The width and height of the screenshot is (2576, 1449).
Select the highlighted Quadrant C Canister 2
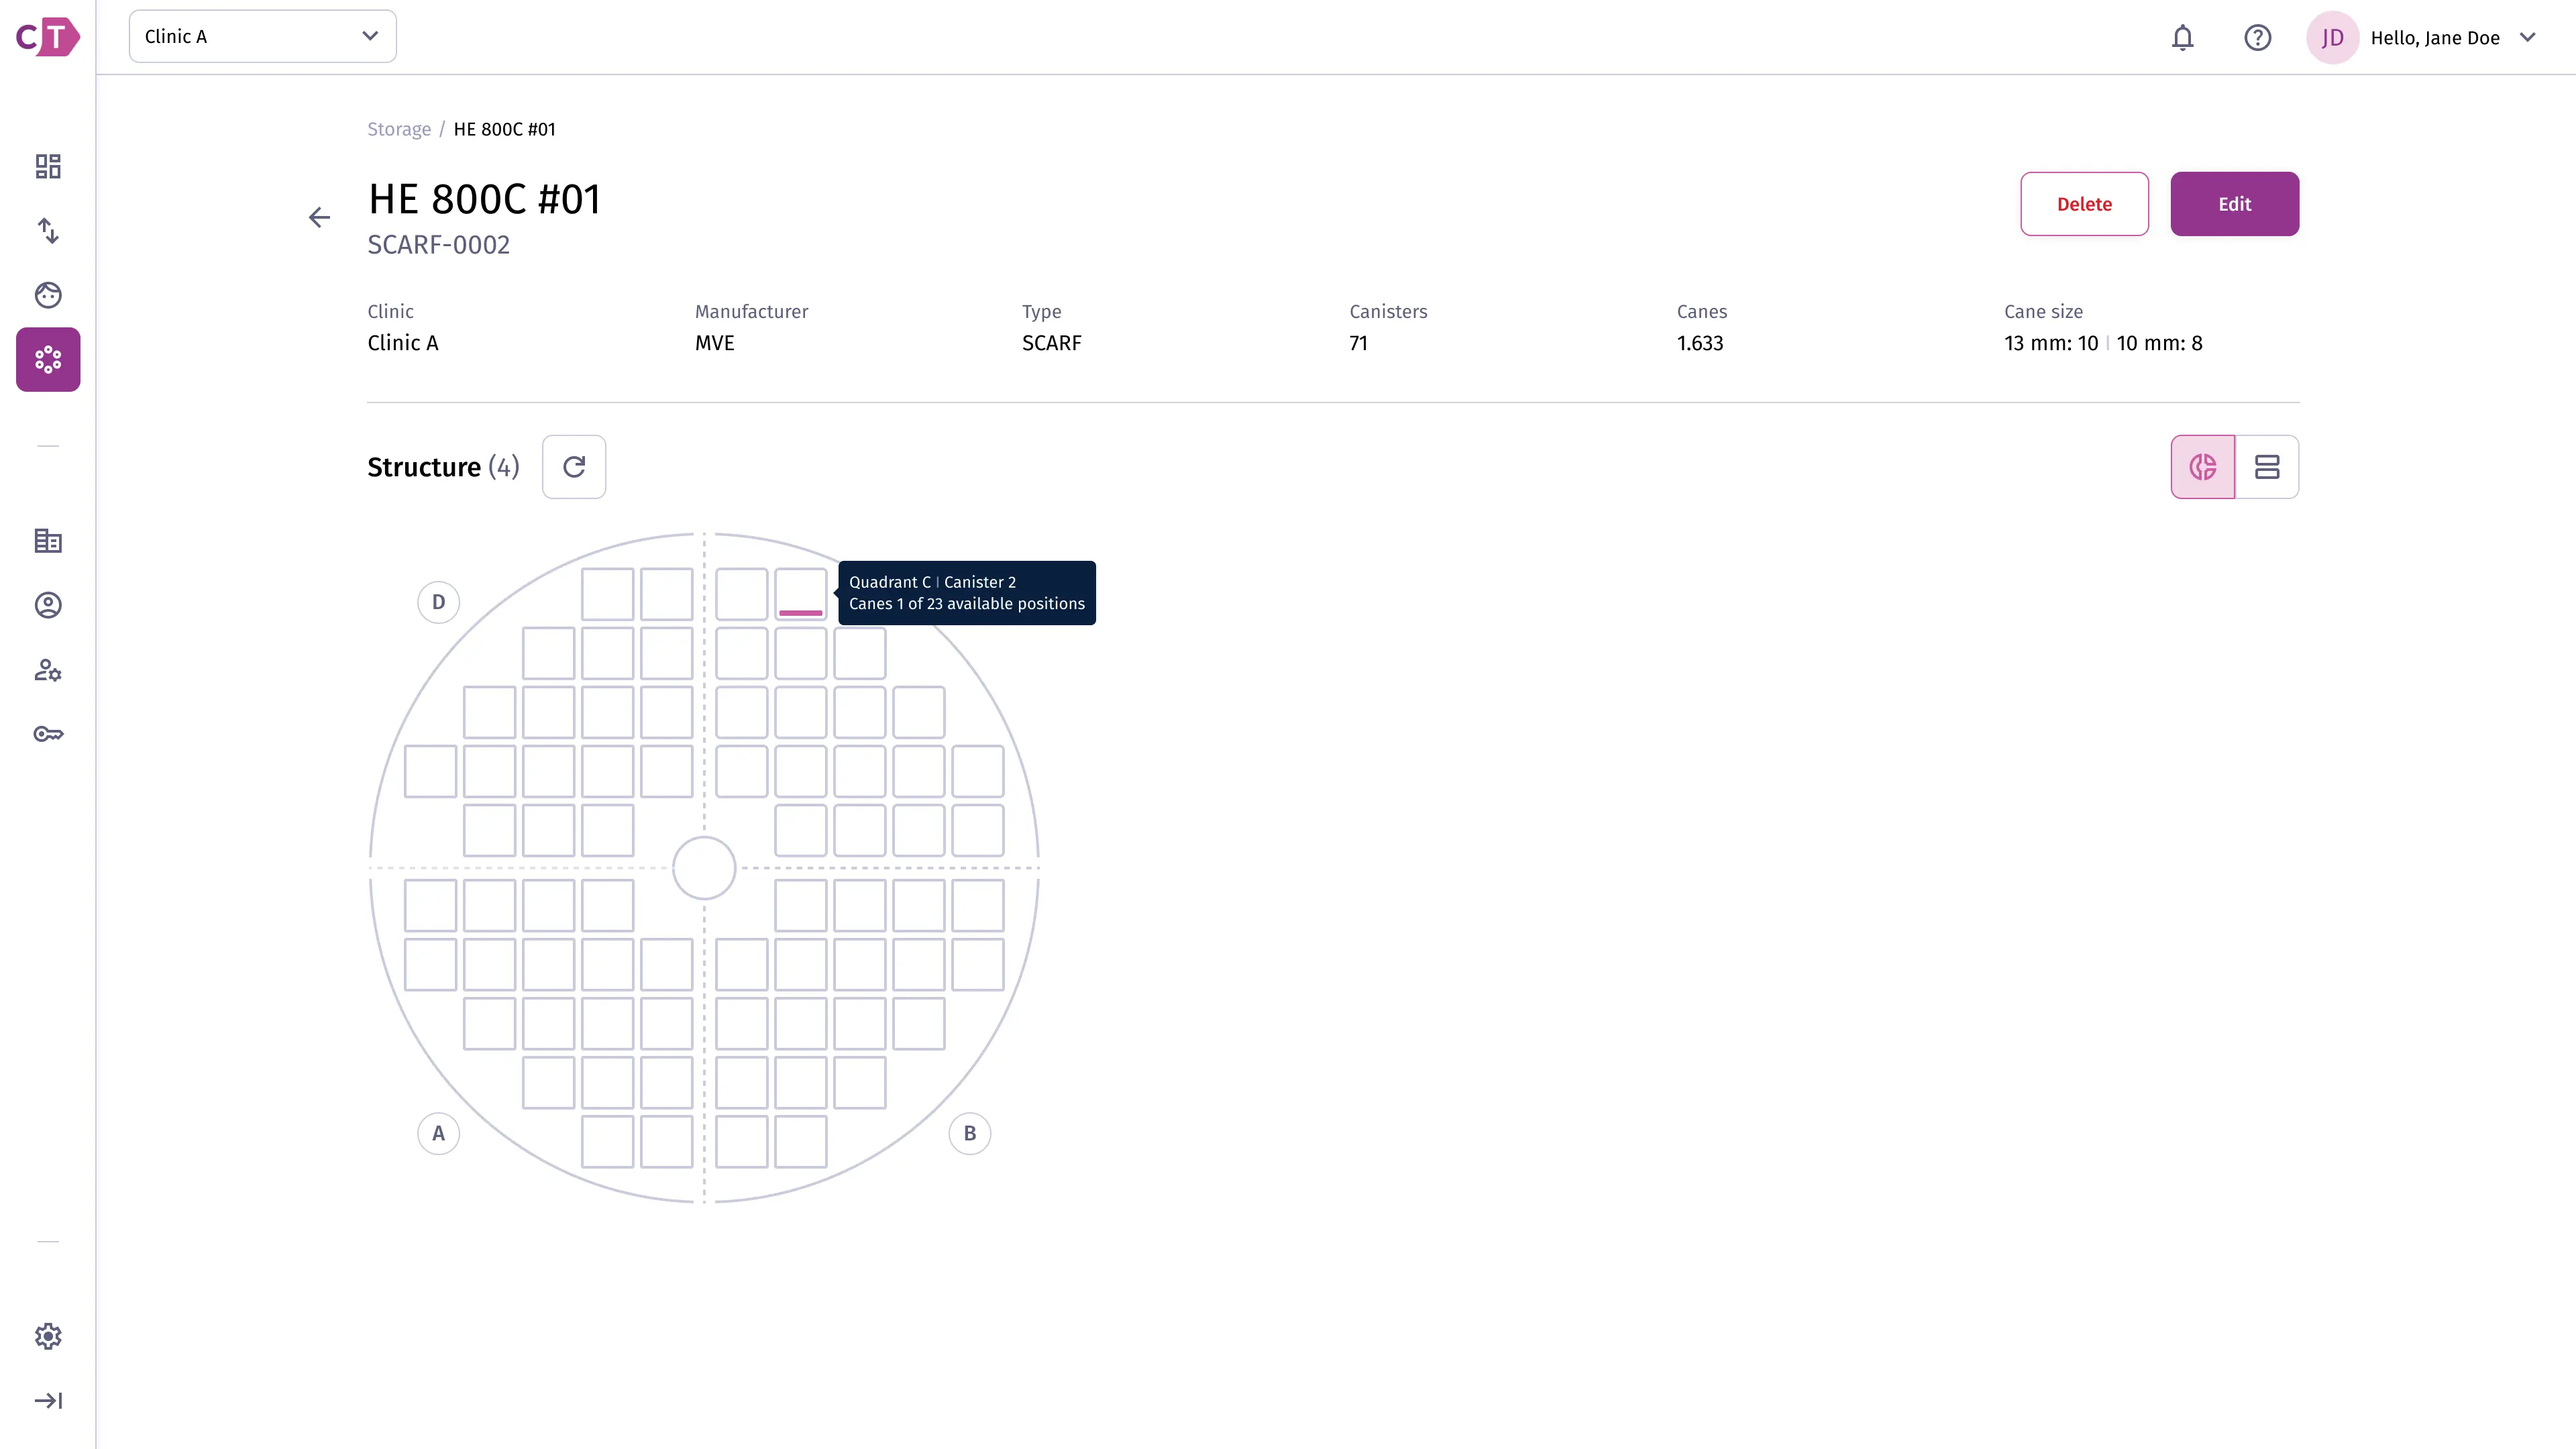coord(801,594)
